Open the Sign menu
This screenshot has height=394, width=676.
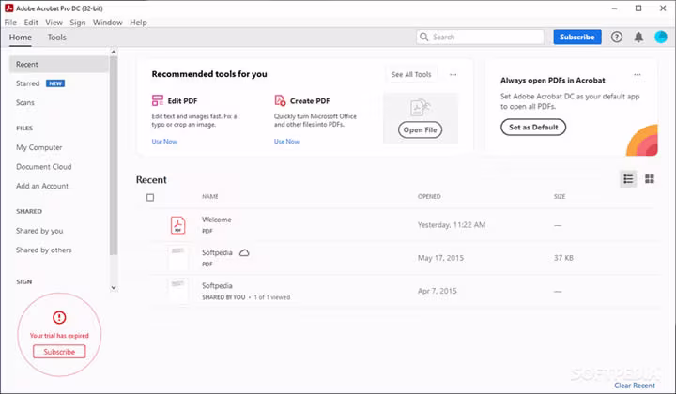click(x=78, y=23)
